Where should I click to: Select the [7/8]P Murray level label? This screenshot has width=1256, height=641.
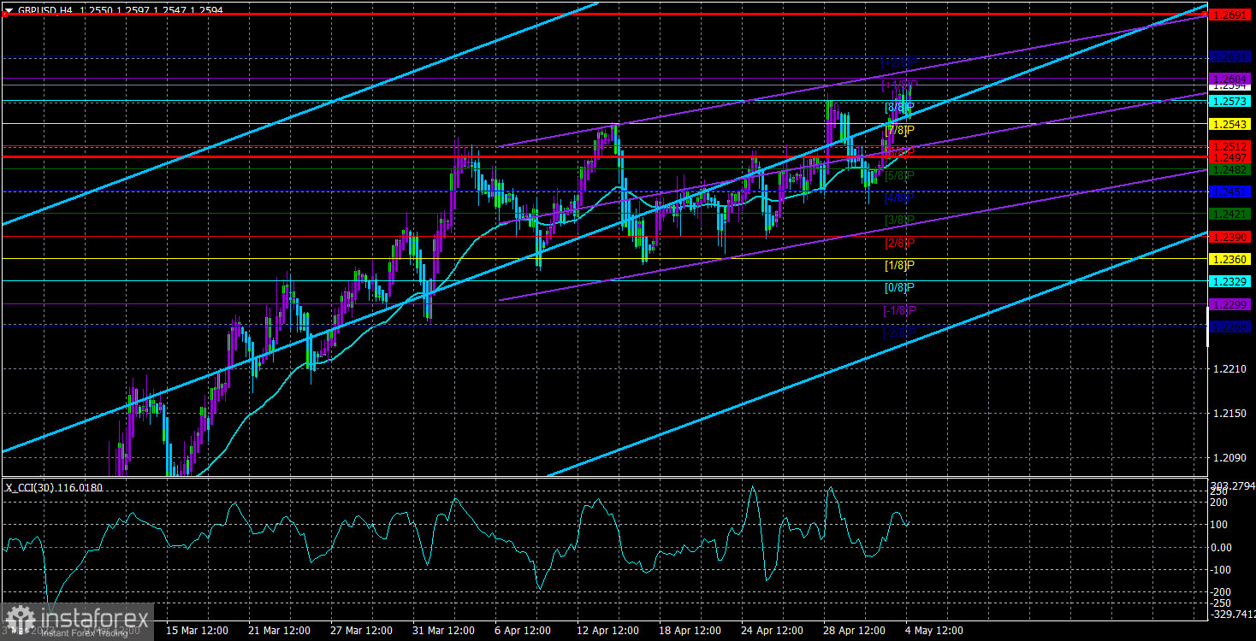[x=898, y=131]
